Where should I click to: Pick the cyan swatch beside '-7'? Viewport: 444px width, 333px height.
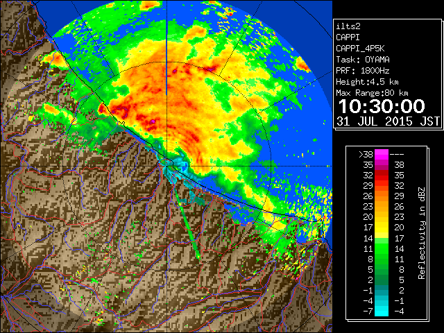click(382, 311)
